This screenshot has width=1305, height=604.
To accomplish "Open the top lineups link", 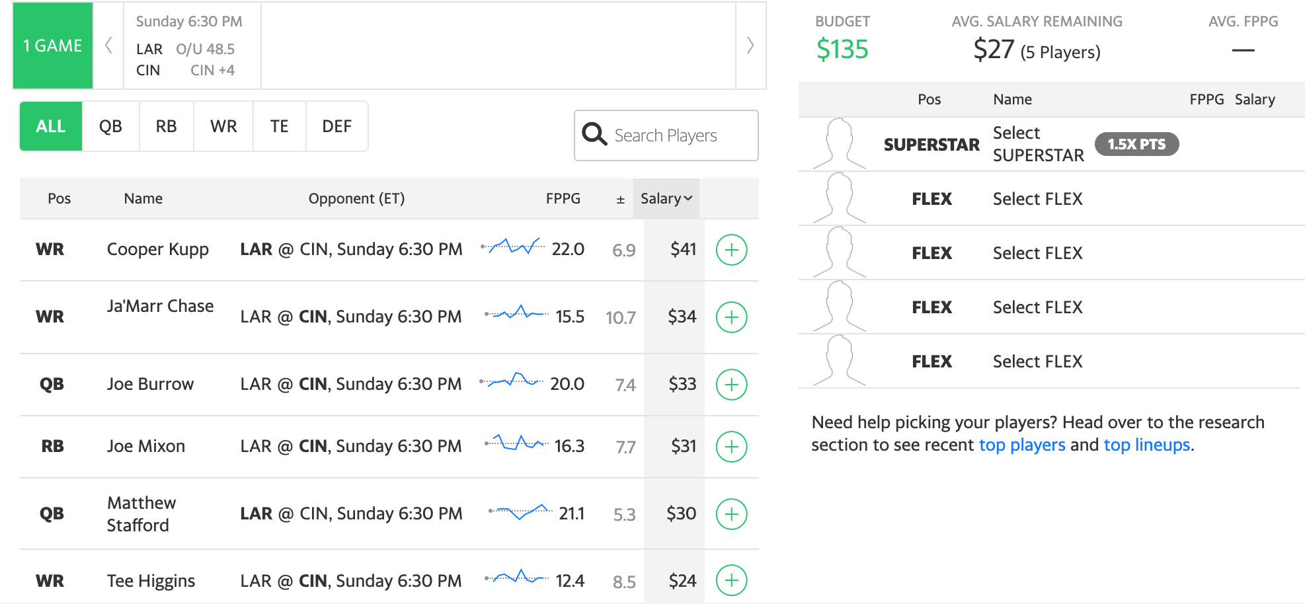I will tap(1146, 445).
